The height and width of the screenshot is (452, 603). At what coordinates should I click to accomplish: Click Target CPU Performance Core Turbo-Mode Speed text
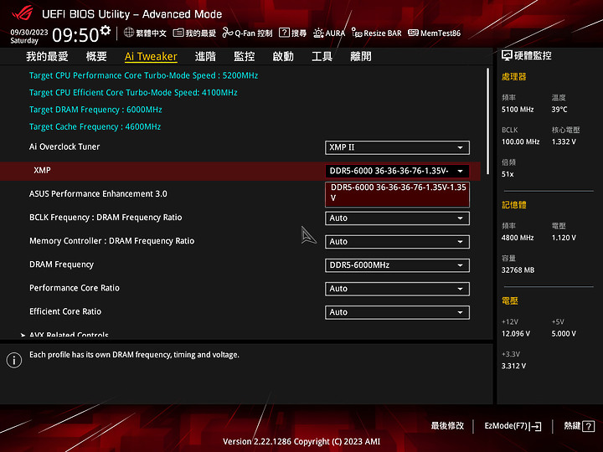(143, 75)
